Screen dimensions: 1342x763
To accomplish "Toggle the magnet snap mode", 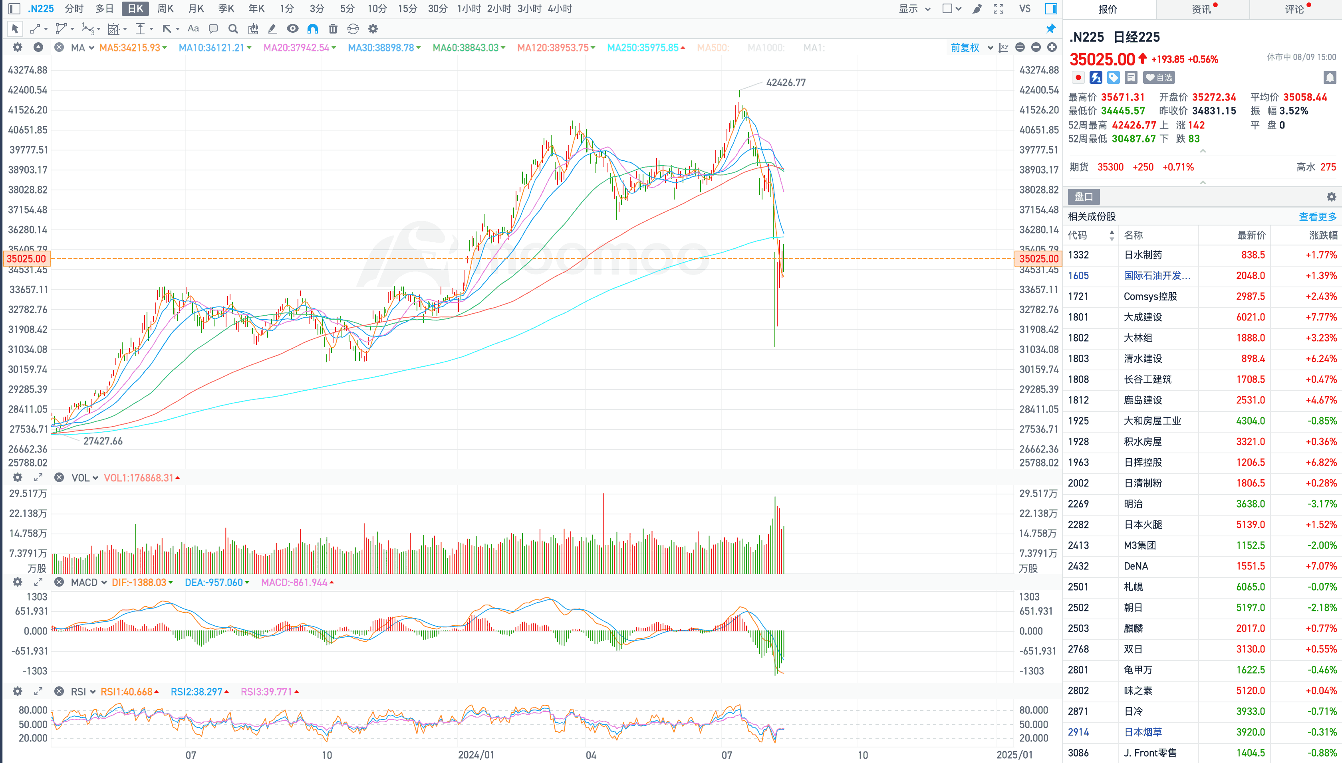I will pyautogui.click(x=313, y=29).
